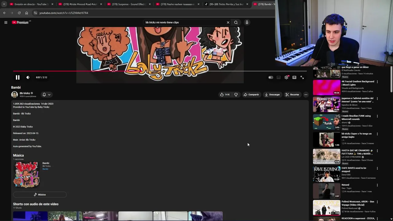Reload the page in the browser
This screenshot has width=393, height=221.
pyautogui.click(x=19, y=13)
